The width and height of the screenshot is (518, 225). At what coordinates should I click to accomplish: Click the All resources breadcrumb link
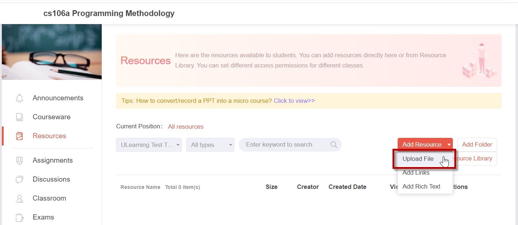pos(185,127)
